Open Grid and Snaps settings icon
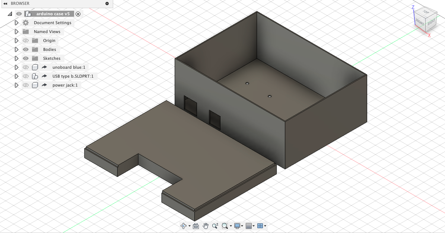This screenshot has width=445, height=233. (249, 226)
